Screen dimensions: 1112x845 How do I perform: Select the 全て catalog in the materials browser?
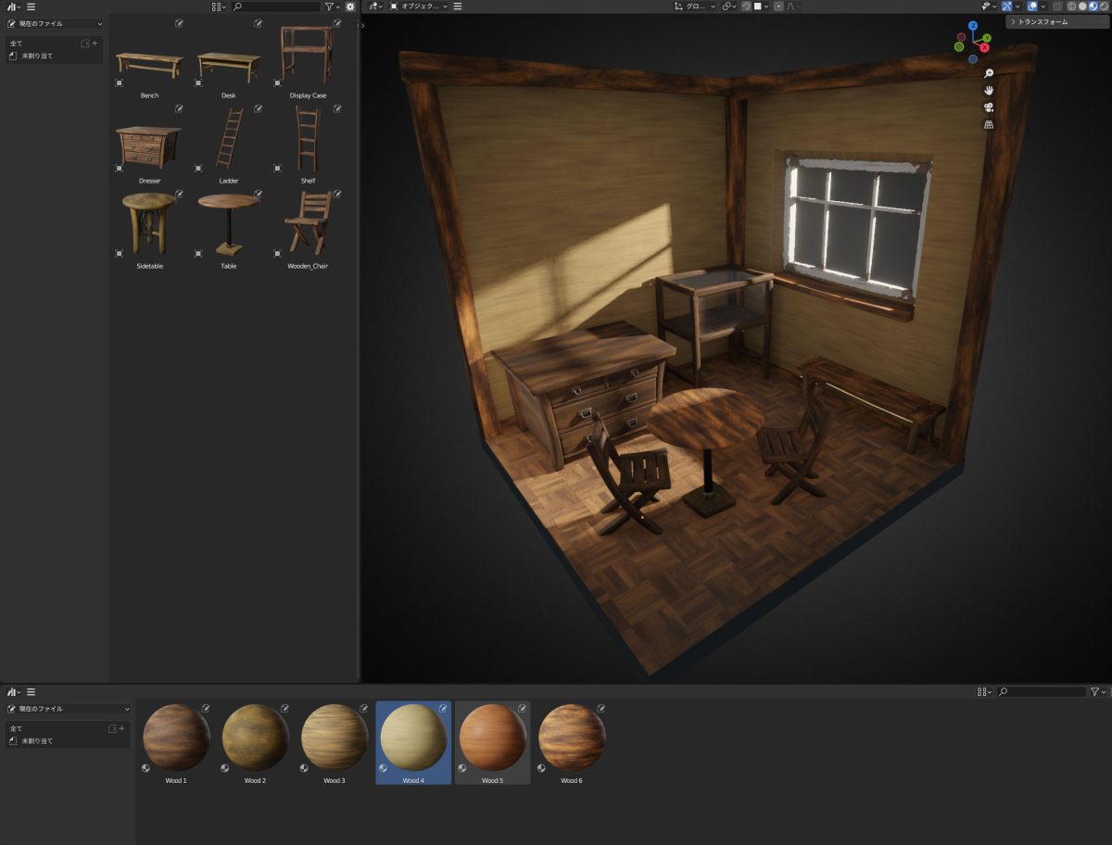click(17, 729)
